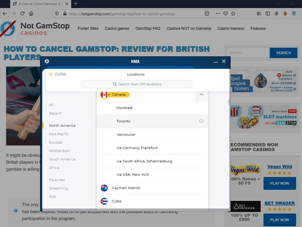Screen dimensions: 302x227
Task: Open Casino games menu
Action: point(117,29)
